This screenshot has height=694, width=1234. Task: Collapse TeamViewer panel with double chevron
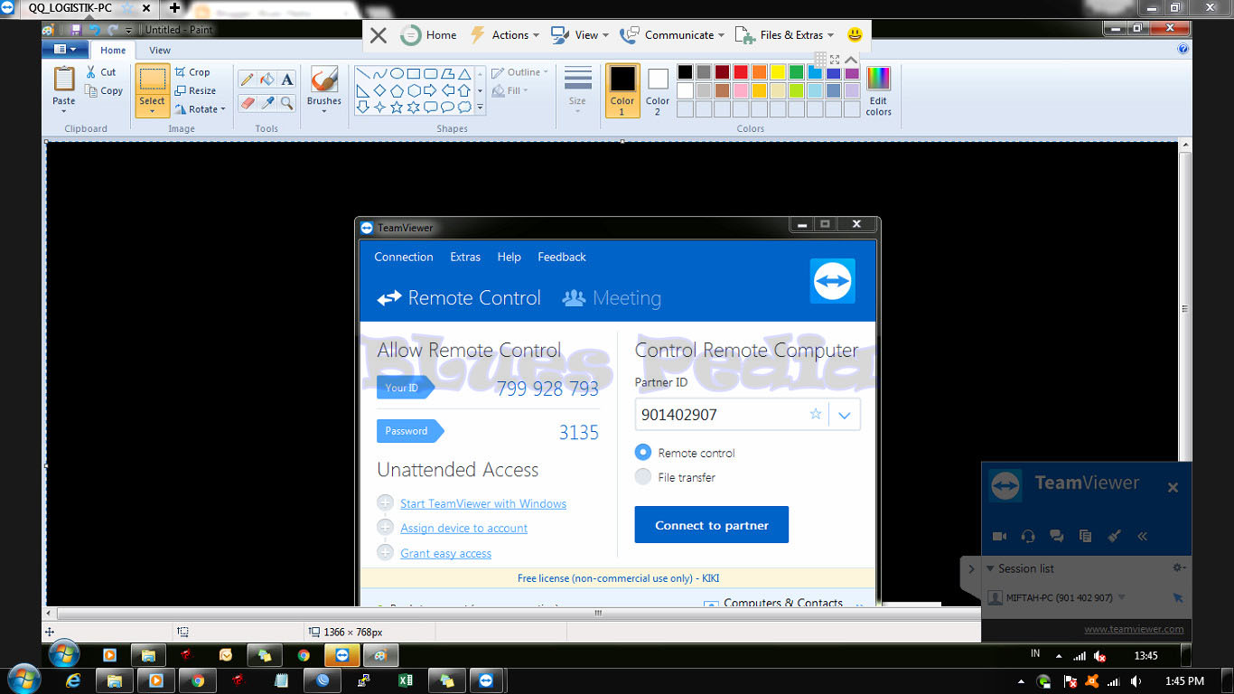1143,536
